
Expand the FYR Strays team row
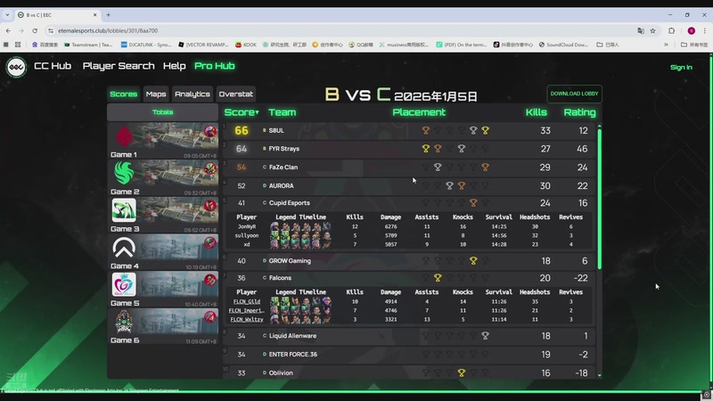[409, 149]
